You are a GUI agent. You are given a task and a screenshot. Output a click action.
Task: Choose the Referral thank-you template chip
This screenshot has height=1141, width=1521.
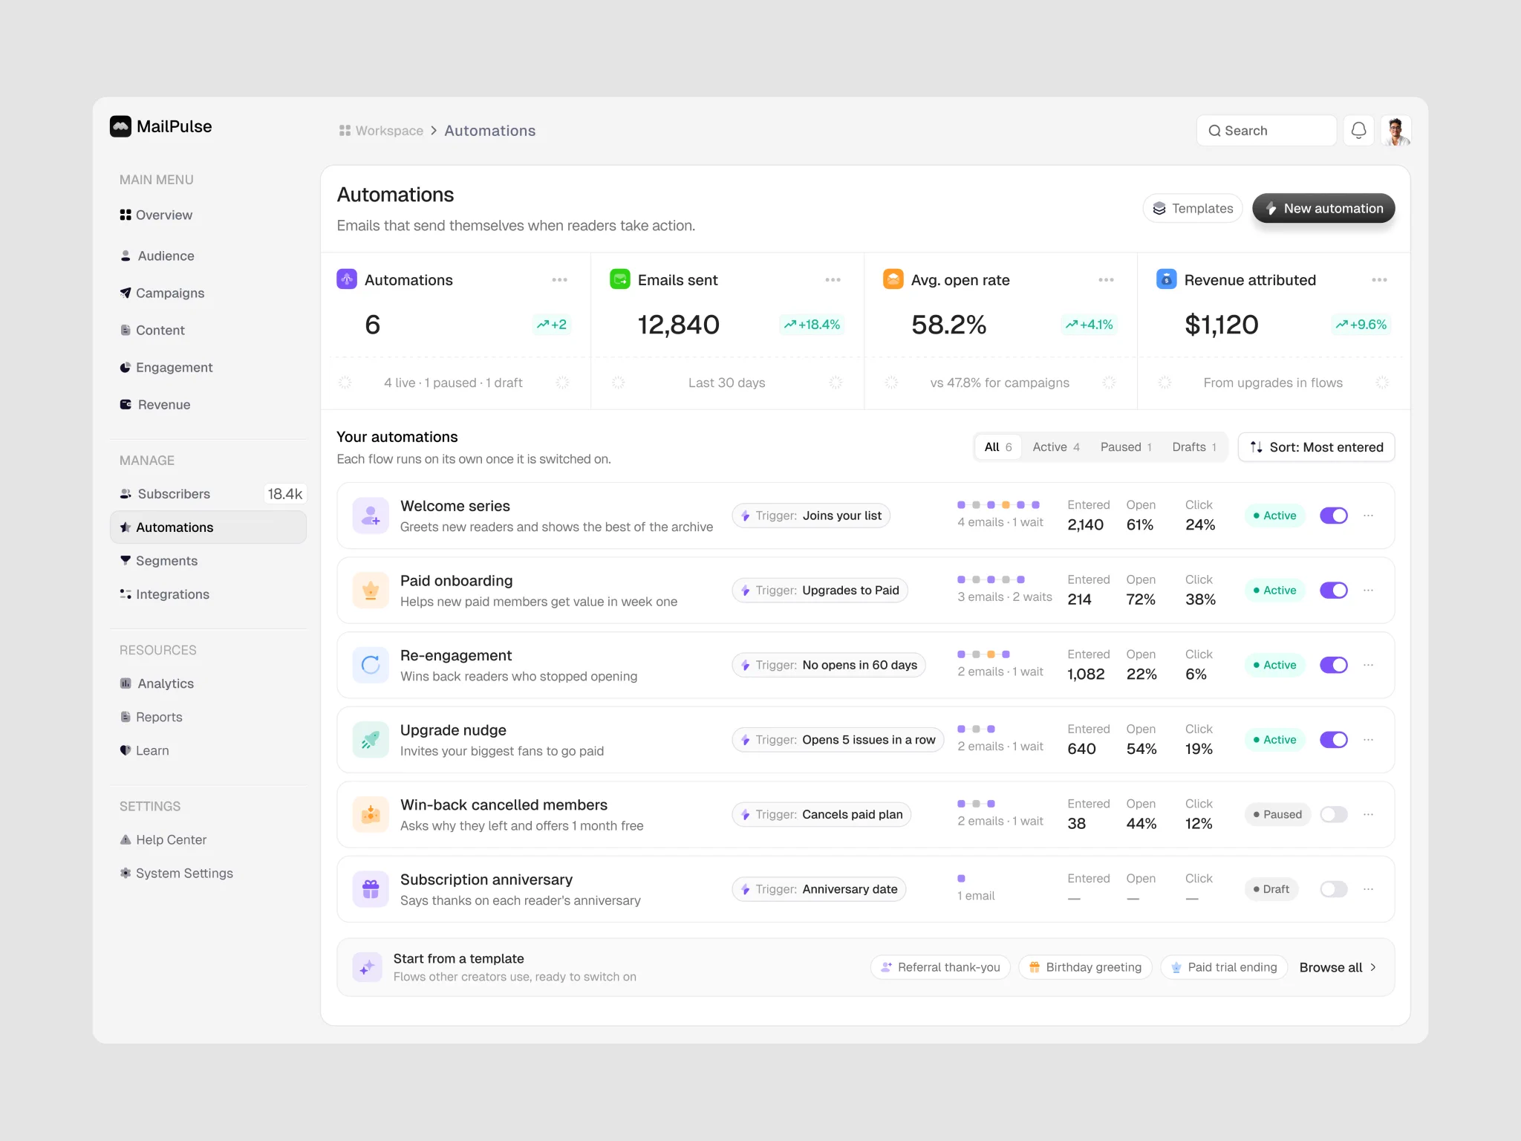(940, 967)
